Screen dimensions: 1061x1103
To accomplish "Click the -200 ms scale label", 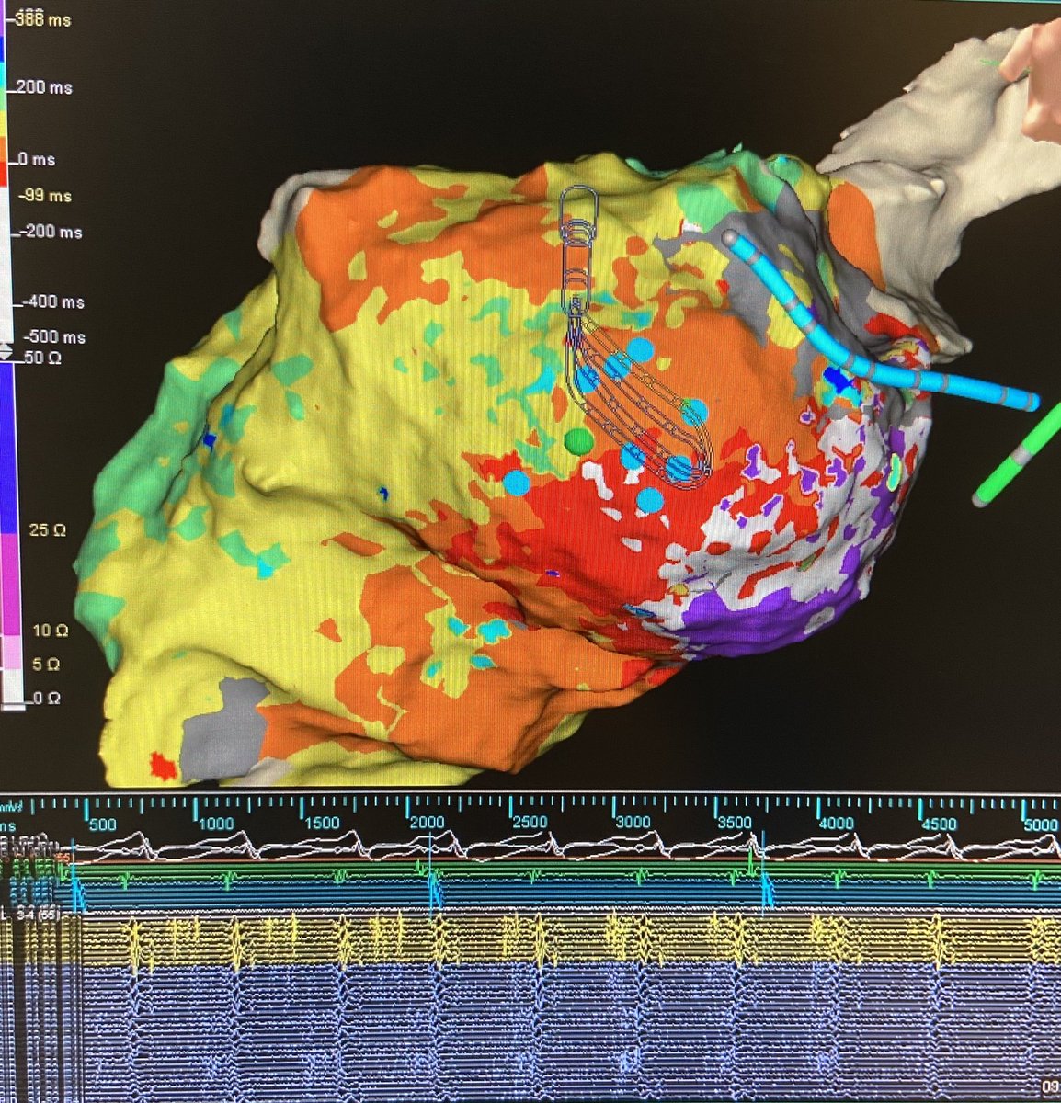I will pos(49,232).
